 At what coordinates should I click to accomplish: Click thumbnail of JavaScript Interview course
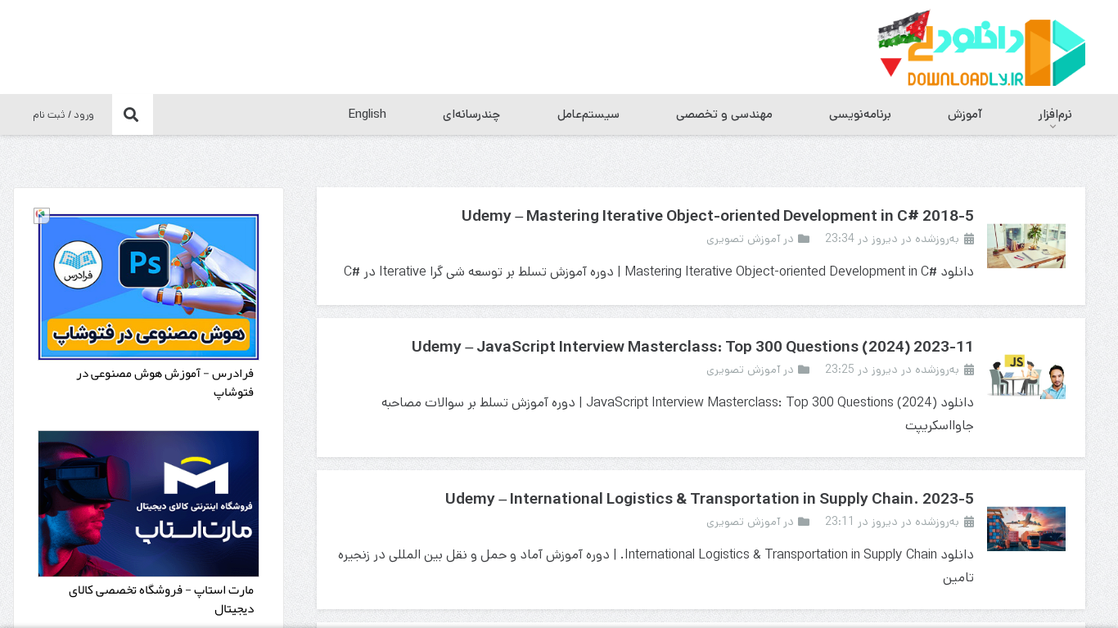(1026, 377)
